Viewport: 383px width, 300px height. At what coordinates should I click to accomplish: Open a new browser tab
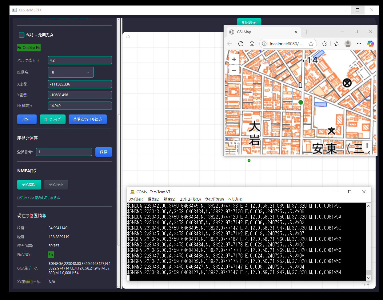pyautogui.click(x=306, y=32)
